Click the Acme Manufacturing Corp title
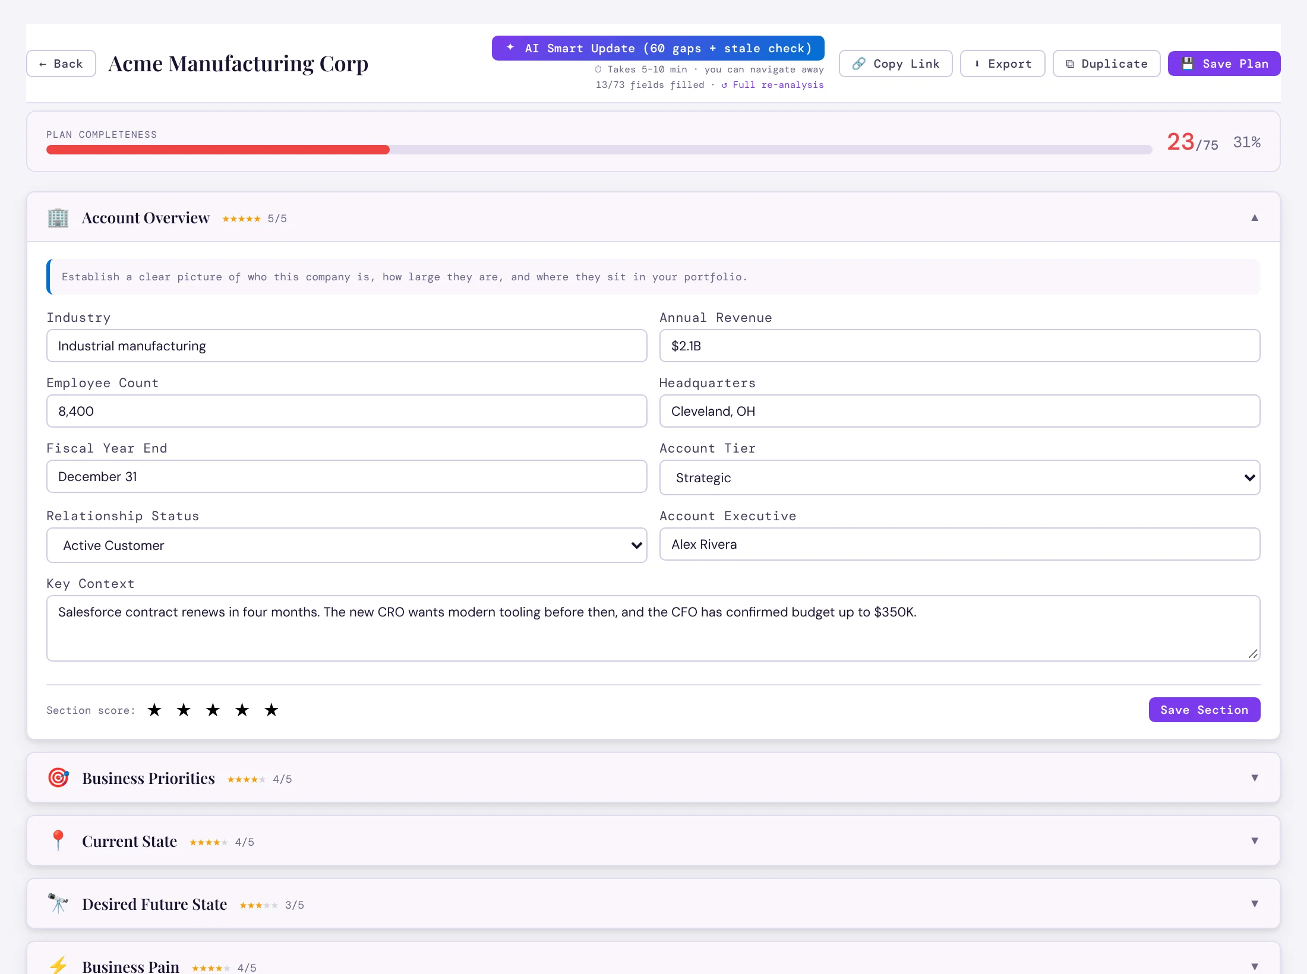Image resolution: width=1307 pixels, height=974 pixels. 238,64
